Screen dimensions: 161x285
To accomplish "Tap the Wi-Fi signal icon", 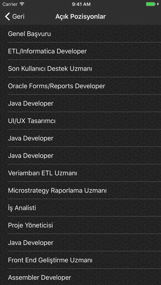I will (22, 4).
